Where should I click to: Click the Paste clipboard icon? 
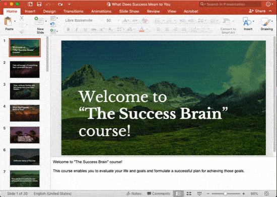[x=8, y=22]
